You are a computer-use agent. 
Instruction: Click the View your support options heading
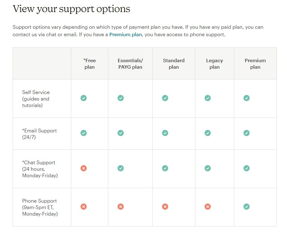71,9
